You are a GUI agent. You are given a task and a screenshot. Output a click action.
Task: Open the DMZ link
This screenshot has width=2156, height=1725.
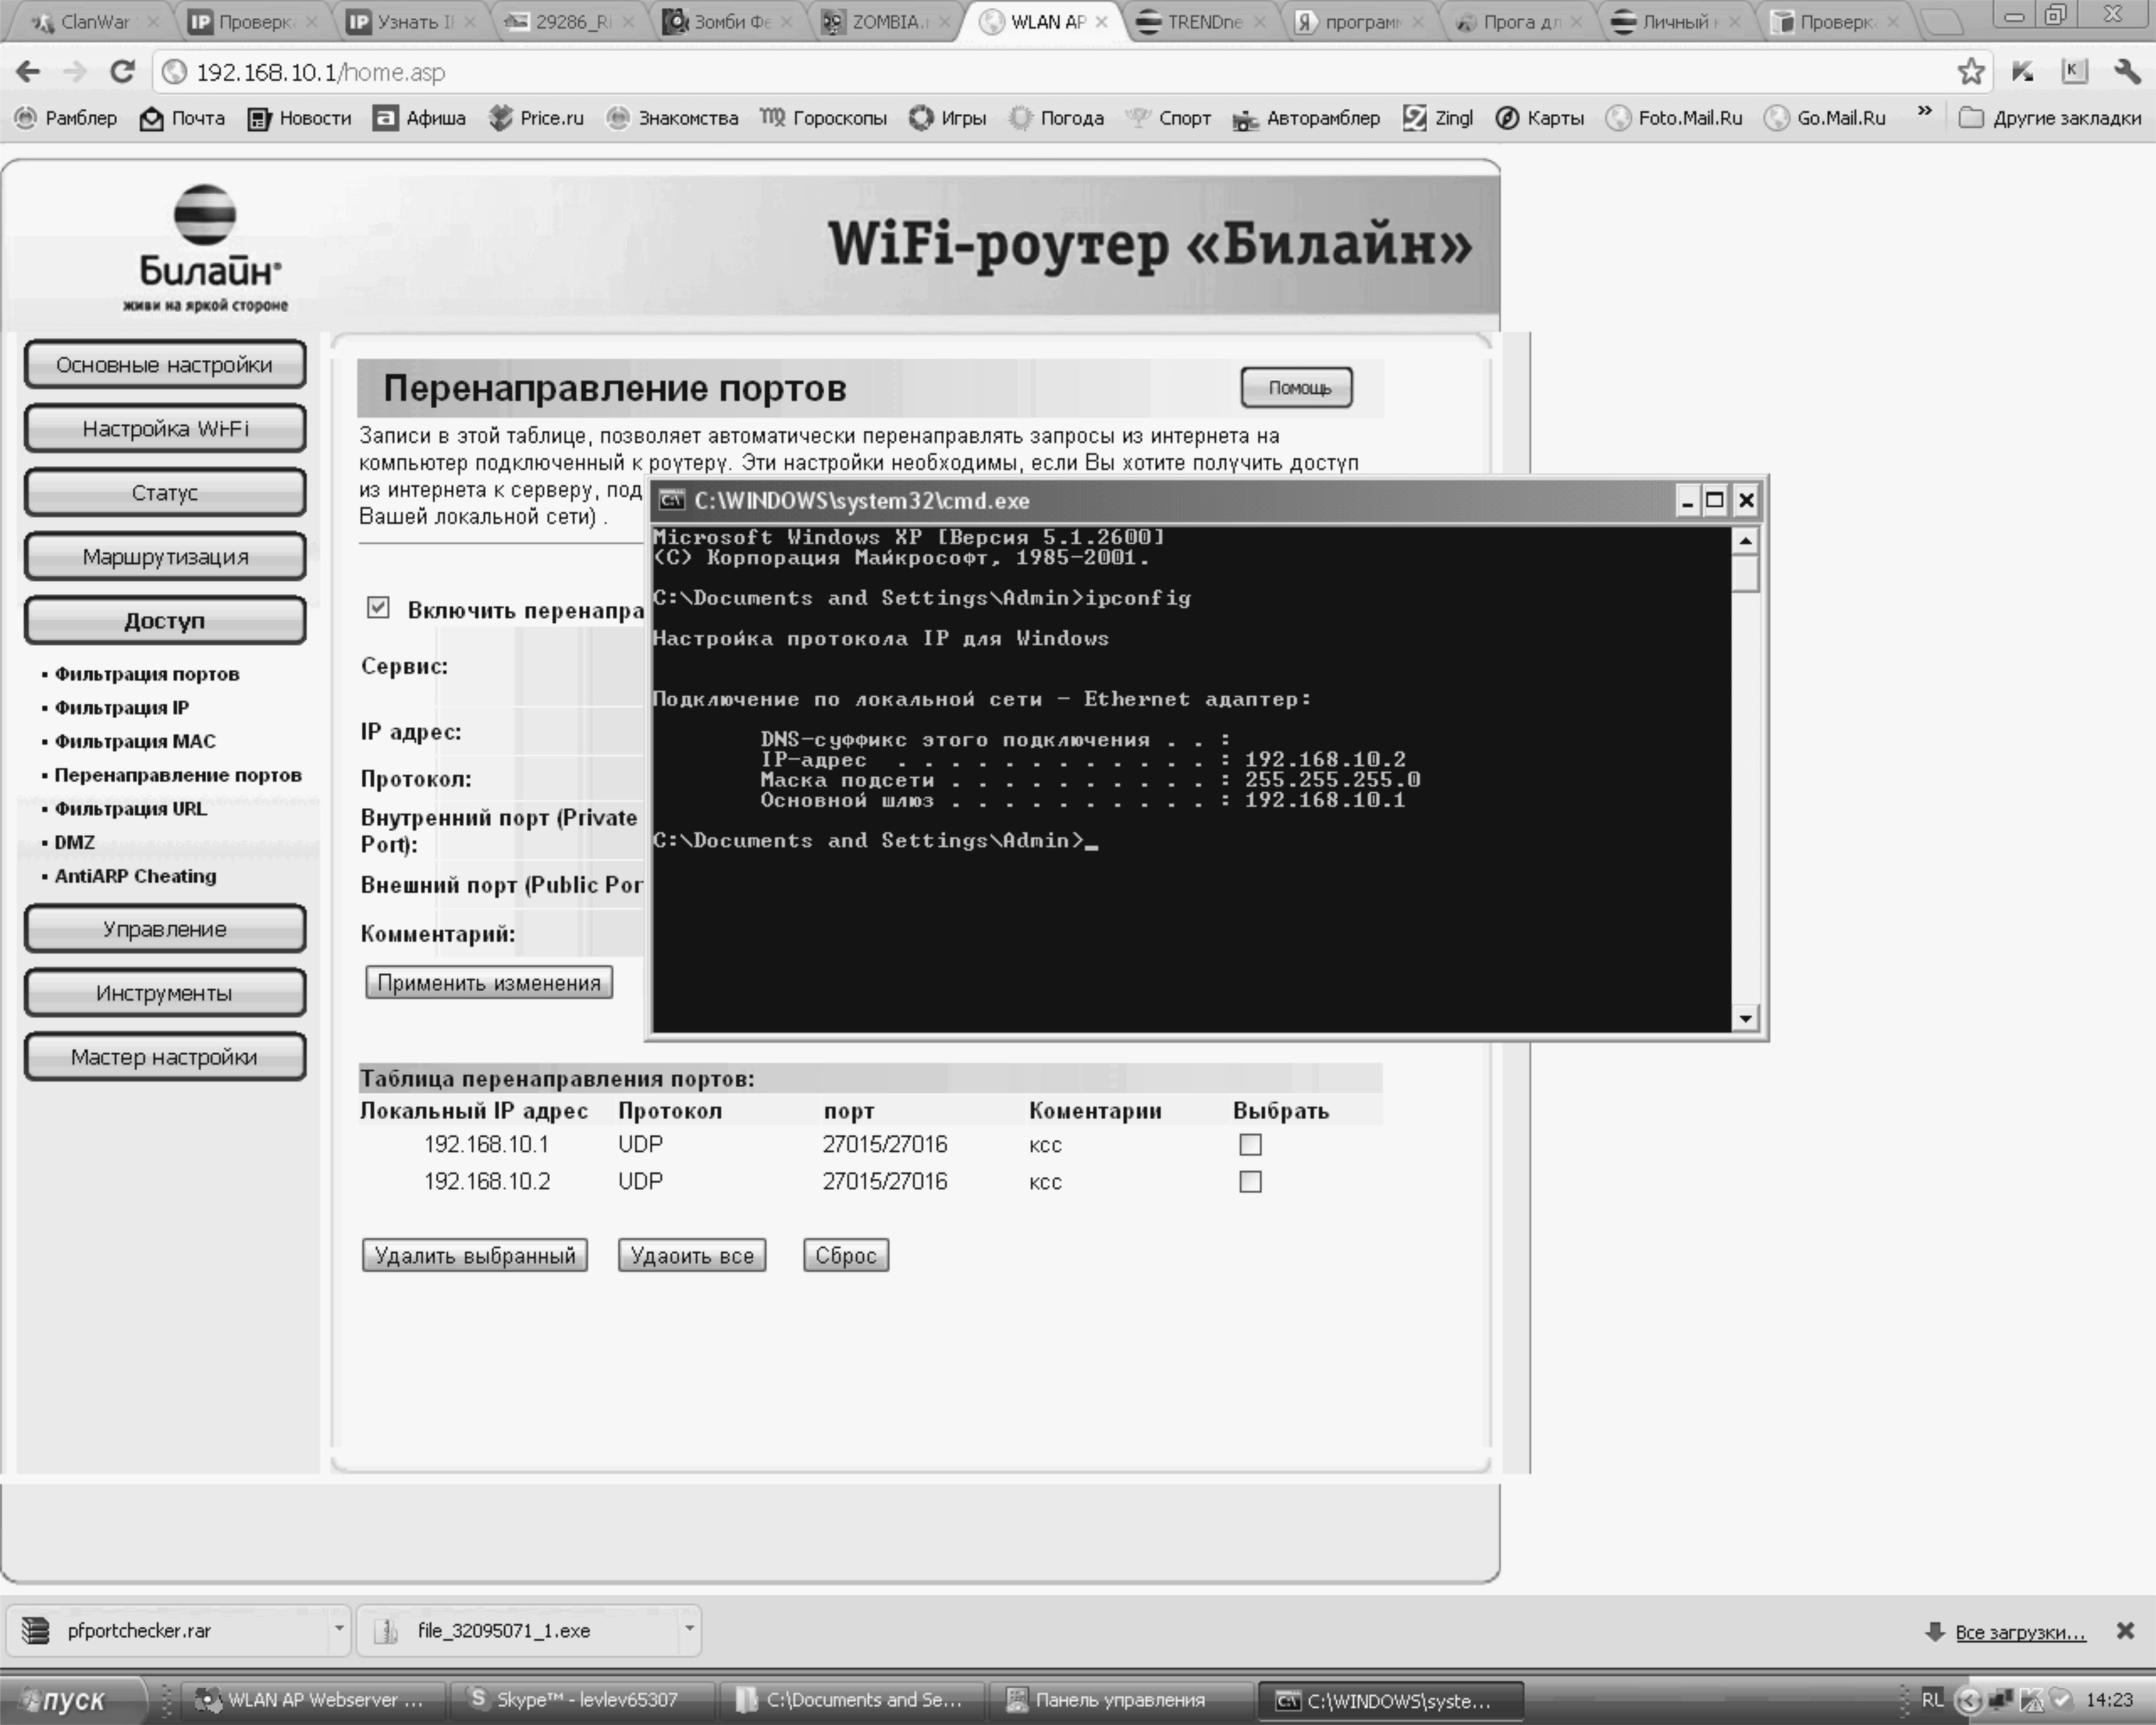(x=75, y=842)
